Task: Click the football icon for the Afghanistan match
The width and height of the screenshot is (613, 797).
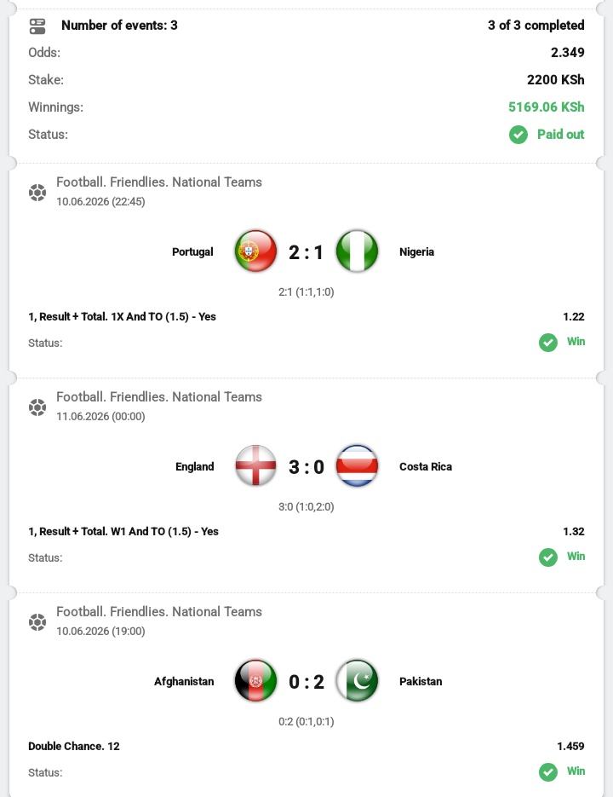Action: (37, 622)
